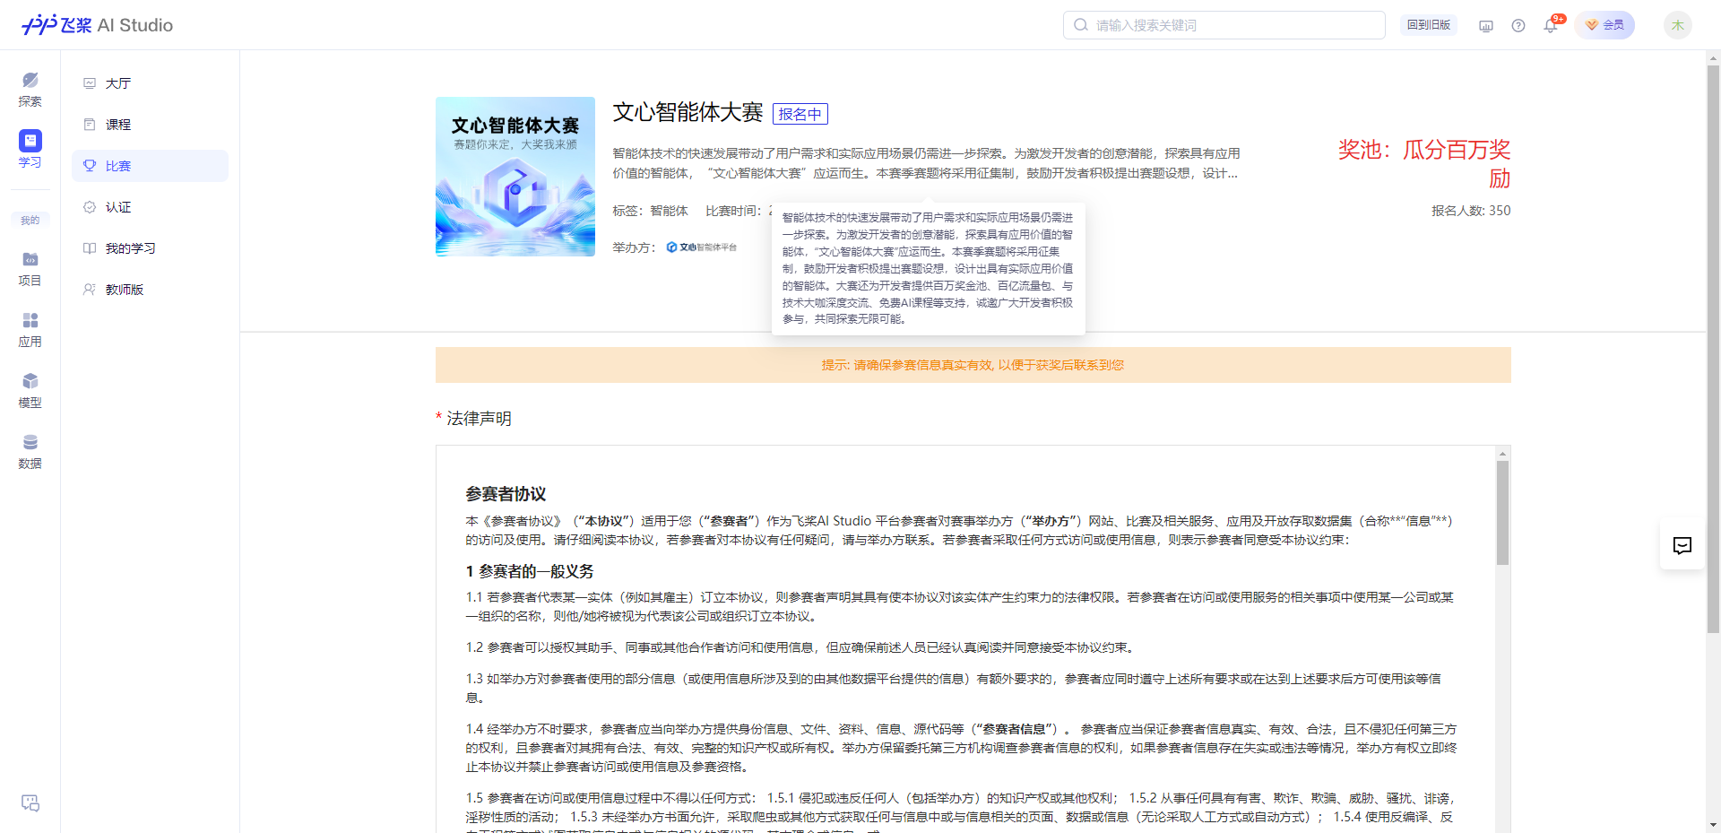Click the page scrollbar down arrow
Image resolution: width=1721 pixels, height=833 pixels.
pyautogui.click(x=1713, y=825)
